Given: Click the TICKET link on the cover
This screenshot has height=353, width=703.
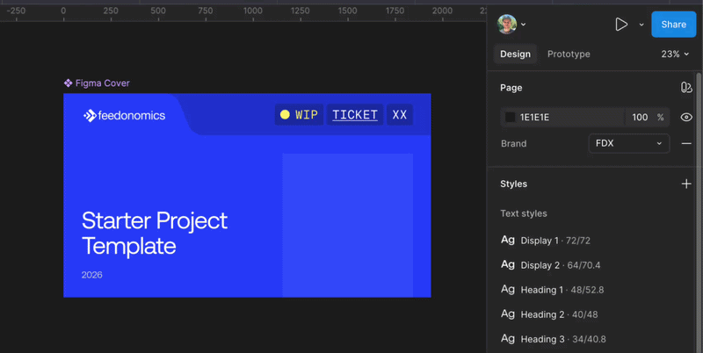Looking at the screenshot, I should (x=355, y=115).
